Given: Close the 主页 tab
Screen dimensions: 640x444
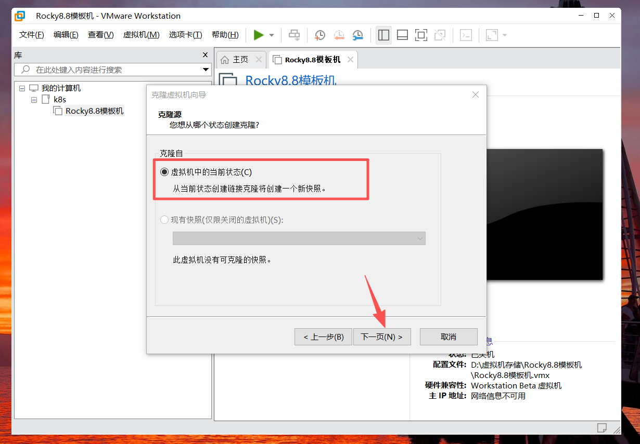Looking at the screenshot, I should pyautogui.click(x=259, y=60).
